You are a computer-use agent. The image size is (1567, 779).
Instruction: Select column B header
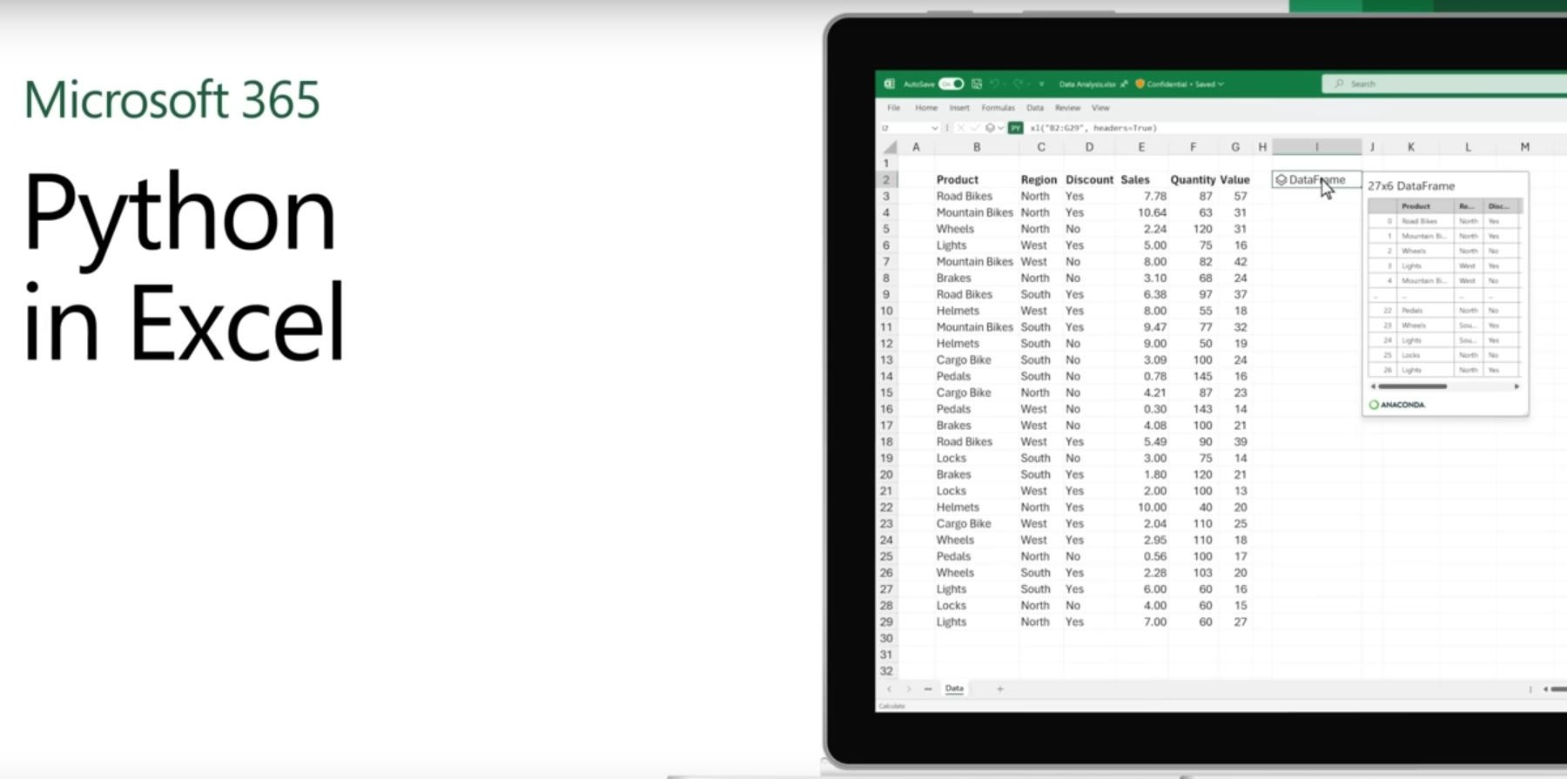coord(977,147)
